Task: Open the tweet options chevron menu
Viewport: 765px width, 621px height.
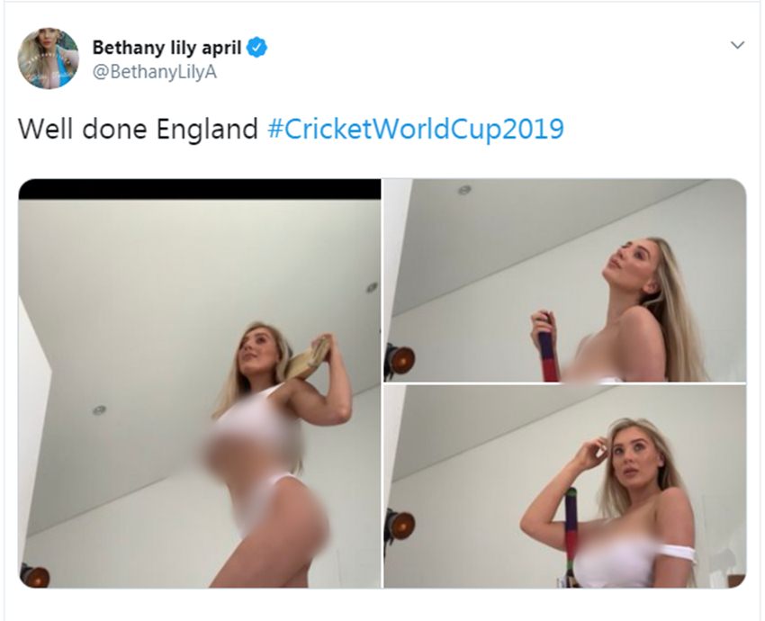Action: click(737, 45)
